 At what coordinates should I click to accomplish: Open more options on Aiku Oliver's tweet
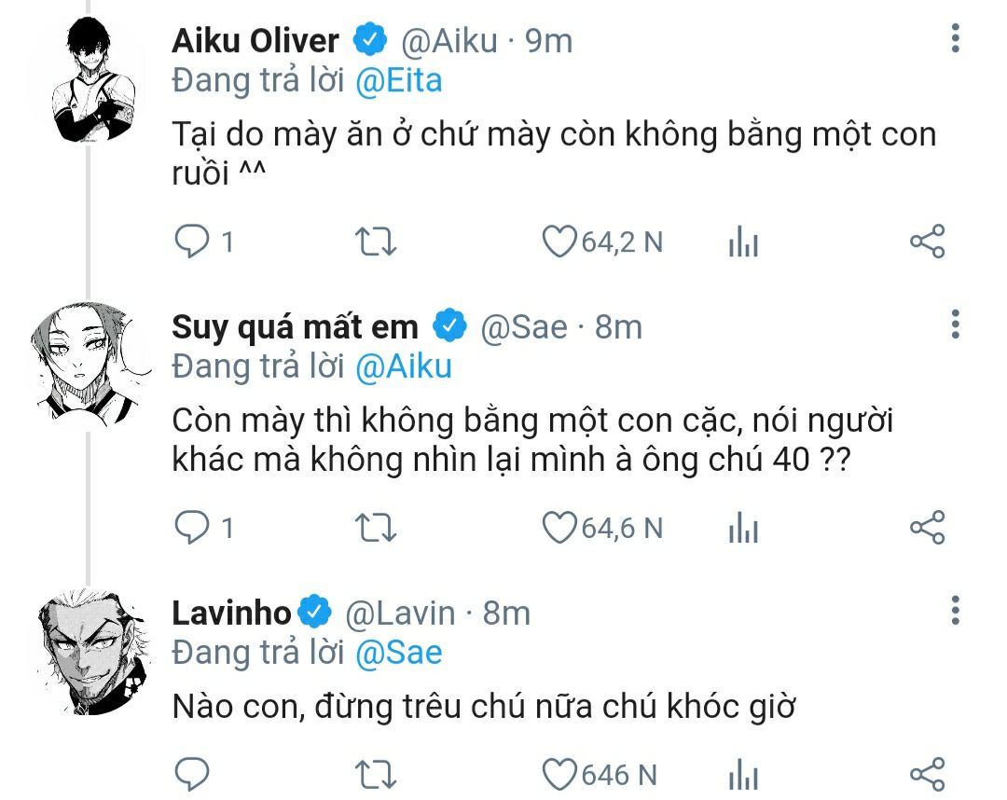coord(955,39)
